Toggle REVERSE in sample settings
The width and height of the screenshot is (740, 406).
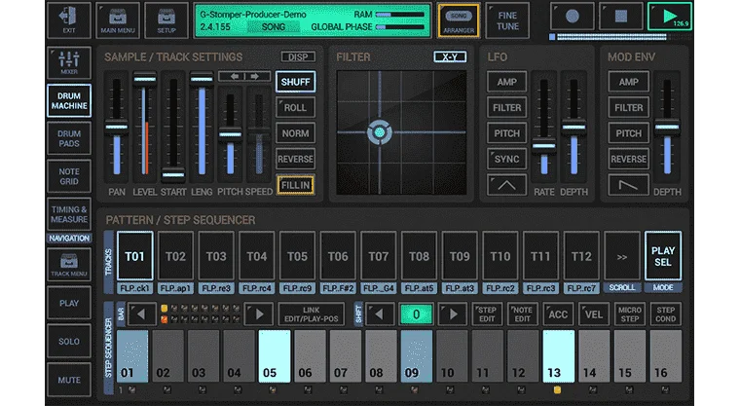click(295, 159)
